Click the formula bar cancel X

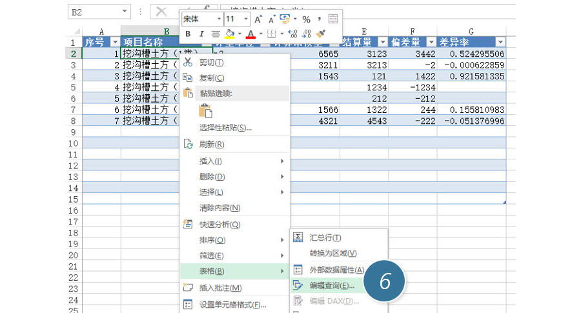(x=161, y=12)
